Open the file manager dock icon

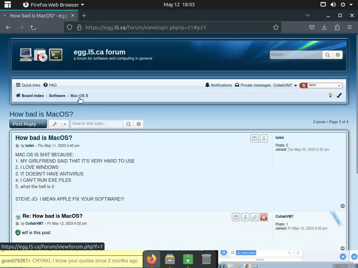(170, 259)
